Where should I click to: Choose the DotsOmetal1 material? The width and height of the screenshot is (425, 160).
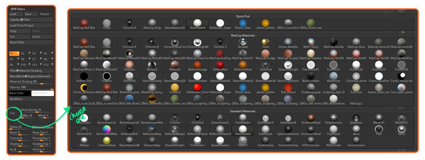pos(220,119)
